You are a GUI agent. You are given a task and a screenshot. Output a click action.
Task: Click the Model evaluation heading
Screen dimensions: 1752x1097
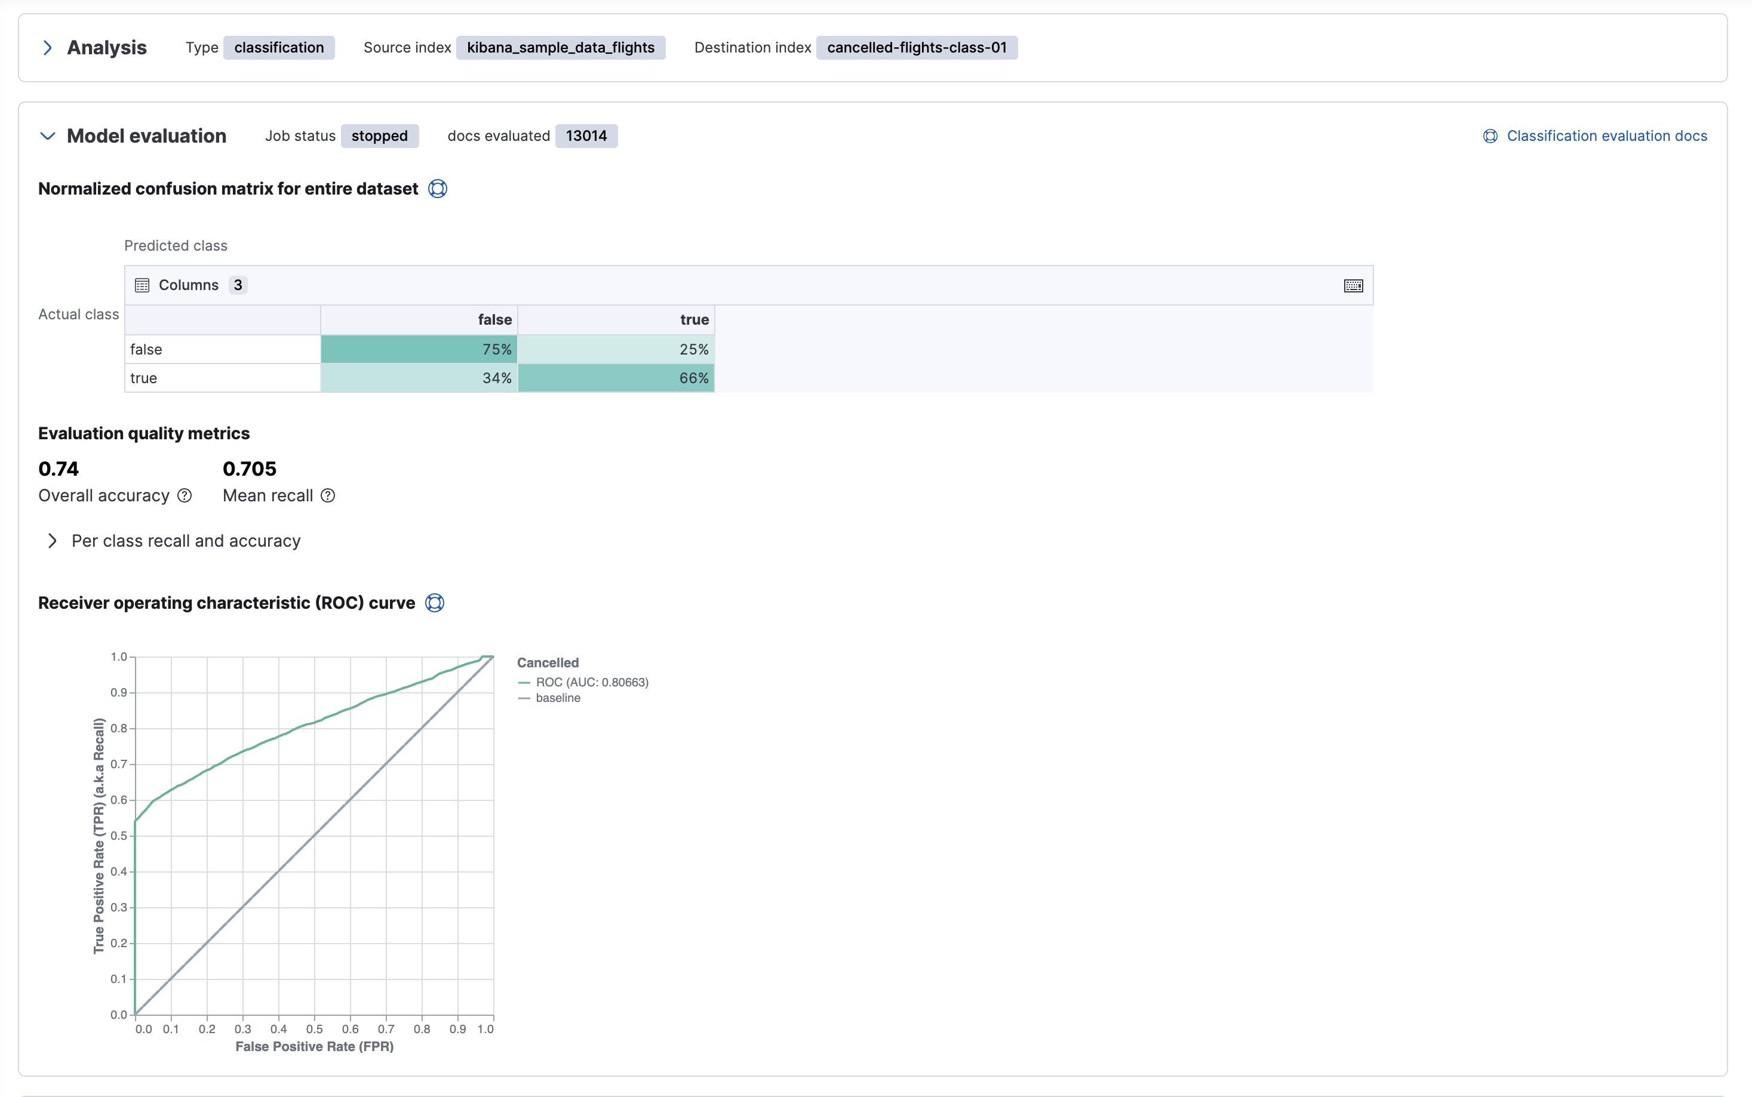click(147, 135)
